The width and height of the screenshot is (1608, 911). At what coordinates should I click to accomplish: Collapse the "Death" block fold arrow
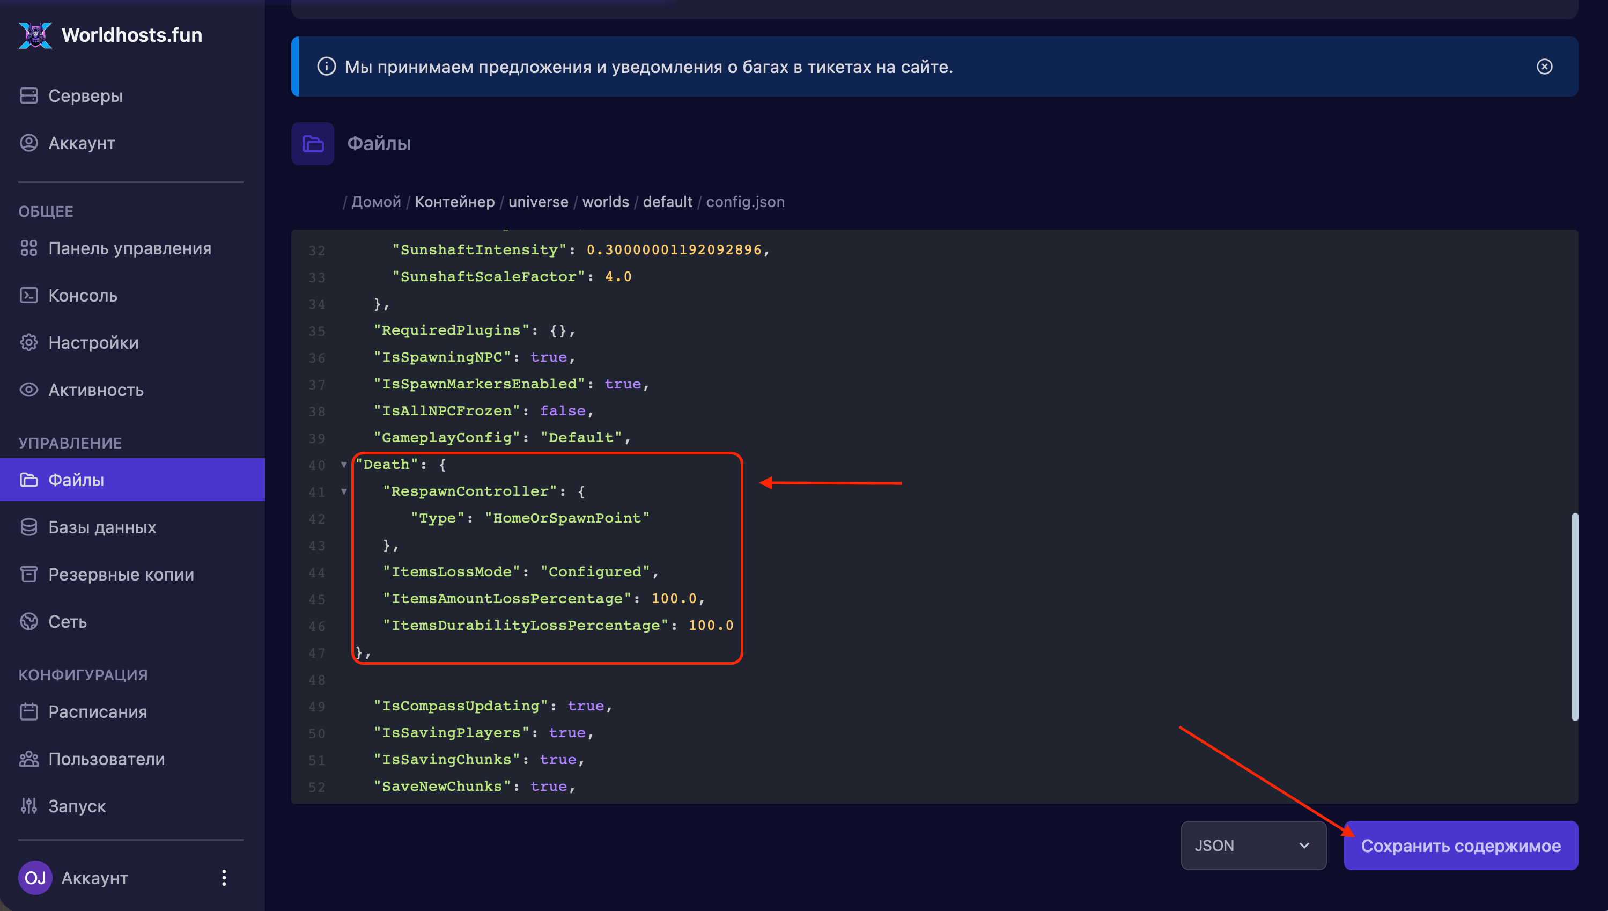click(x=344, y=464)
